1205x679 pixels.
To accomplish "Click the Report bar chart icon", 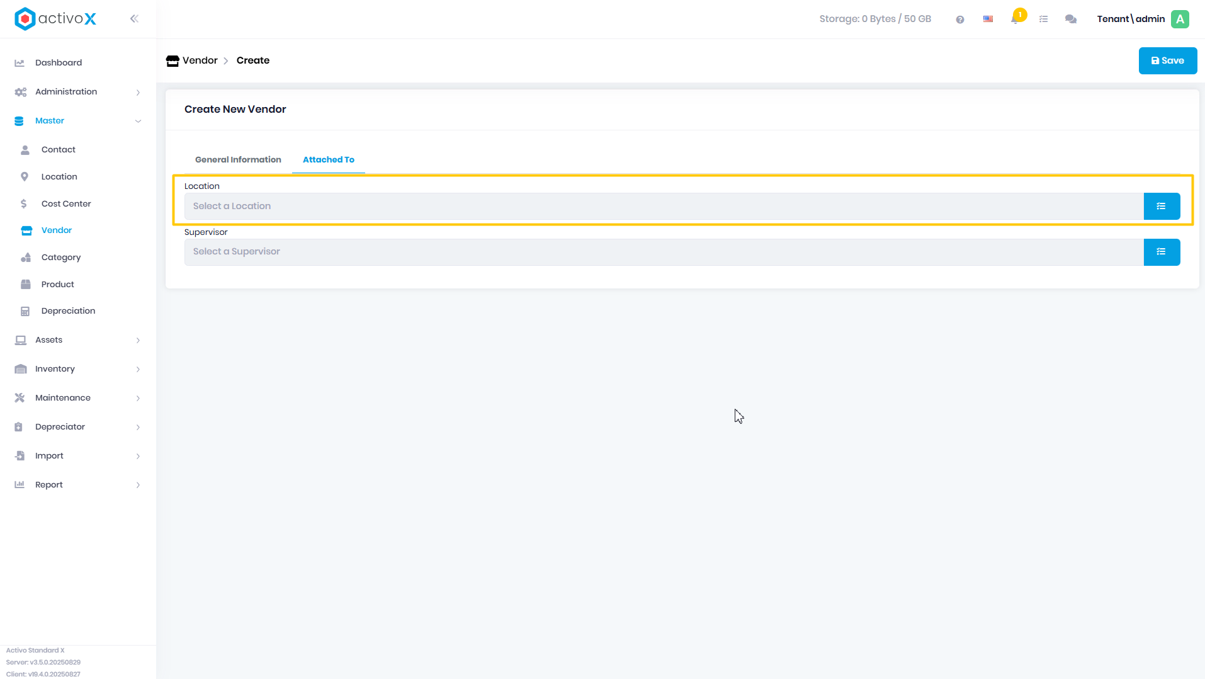I will (20, 485).
